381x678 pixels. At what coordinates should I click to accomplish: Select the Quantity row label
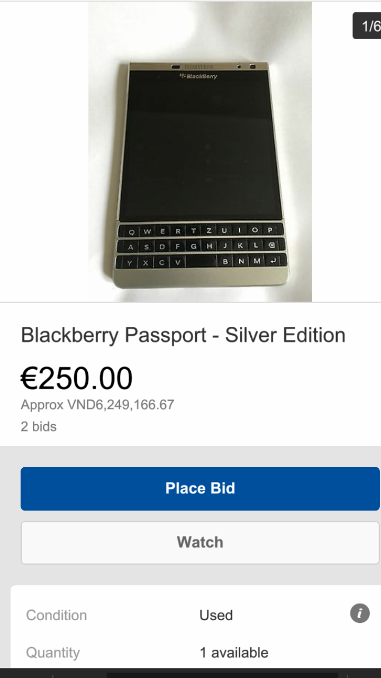click(x=53, y=653)
